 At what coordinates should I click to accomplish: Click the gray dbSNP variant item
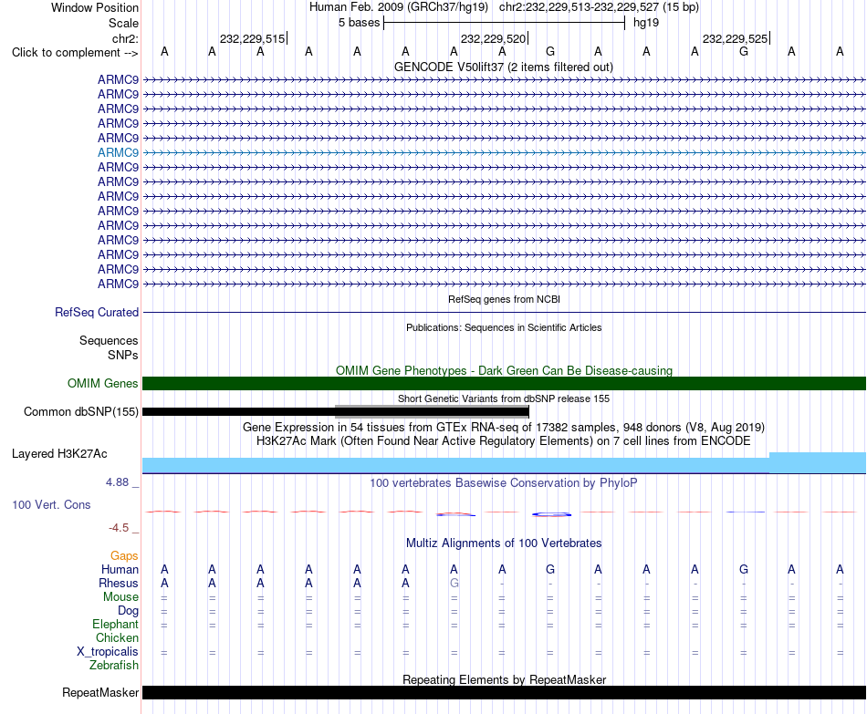[x=432, y=411]
